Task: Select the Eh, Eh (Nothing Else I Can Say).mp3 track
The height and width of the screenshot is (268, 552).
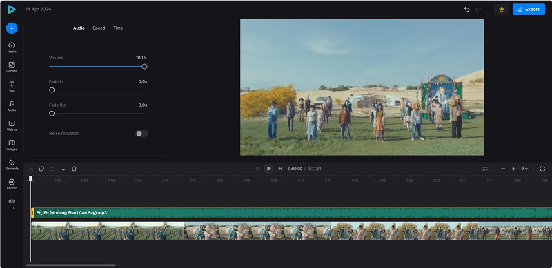Action: pyautogui.click(x=291, y=213)
